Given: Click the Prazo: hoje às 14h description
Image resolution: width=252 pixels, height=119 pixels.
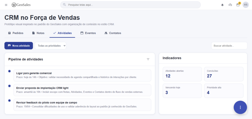Looking at the screenshot, I should [77, 77].
